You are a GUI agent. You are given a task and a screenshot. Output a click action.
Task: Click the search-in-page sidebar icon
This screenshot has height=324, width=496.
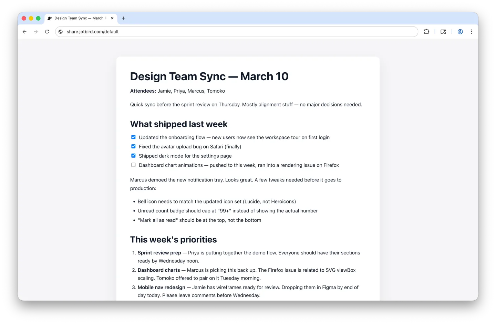tap(443, 31)
